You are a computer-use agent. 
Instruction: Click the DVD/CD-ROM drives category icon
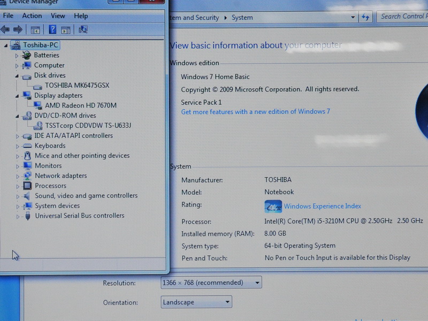point(27,116)
